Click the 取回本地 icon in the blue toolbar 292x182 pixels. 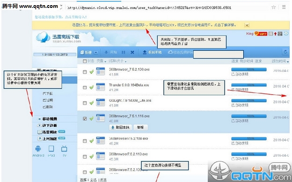tap(145, 52)
